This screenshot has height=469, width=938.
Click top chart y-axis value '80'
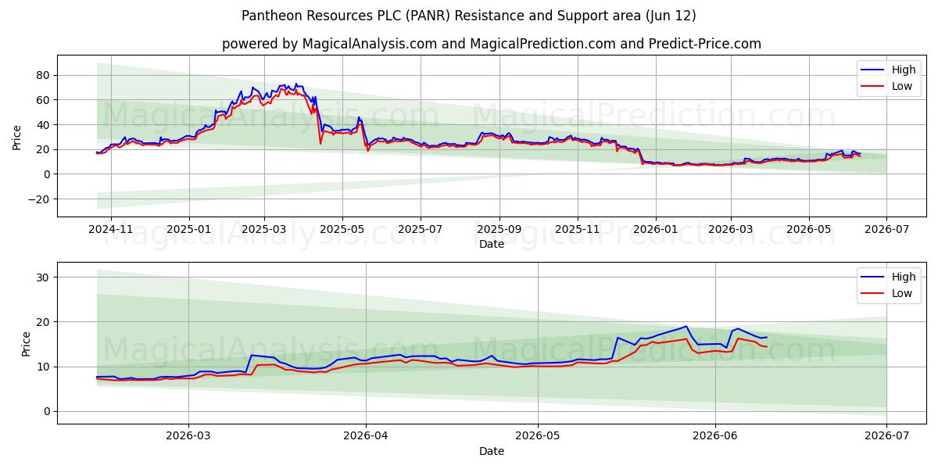click(44, 75)
